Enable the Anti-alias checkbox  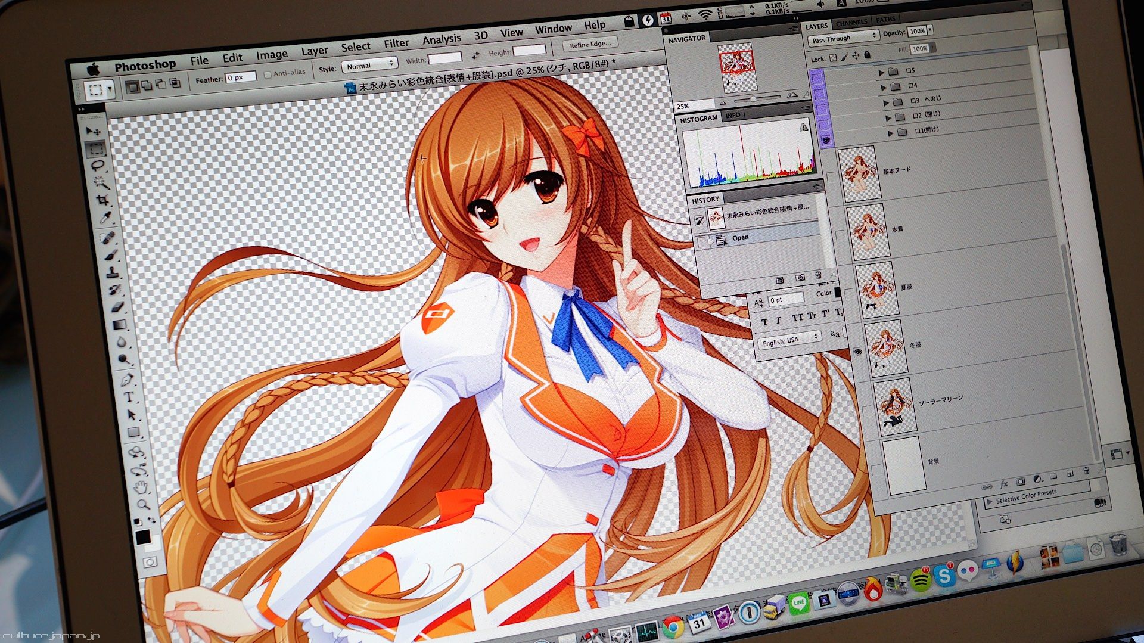268,74
